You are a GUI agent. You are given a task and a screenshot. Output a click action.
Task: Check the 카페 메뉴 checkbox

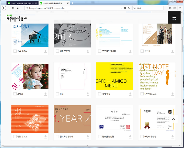click(x=100, y=94)
